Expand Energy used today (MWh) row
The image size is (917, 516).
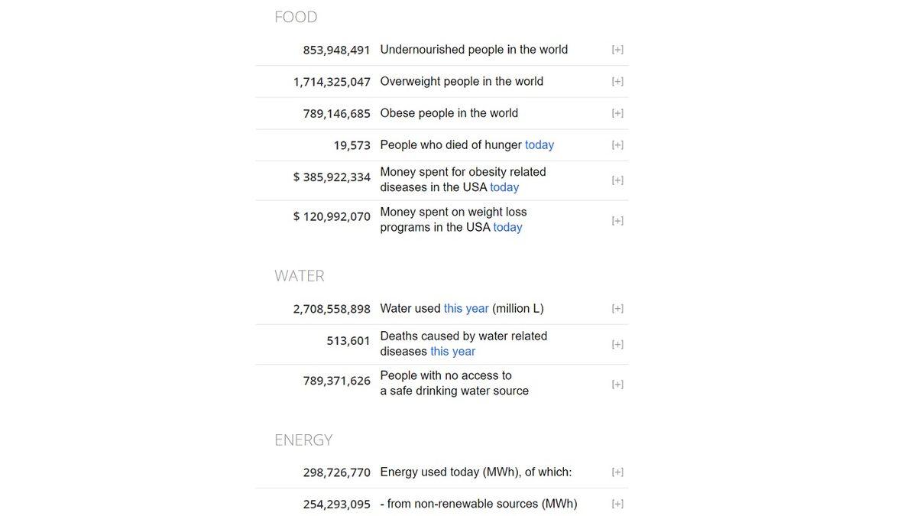click(617, 472)
